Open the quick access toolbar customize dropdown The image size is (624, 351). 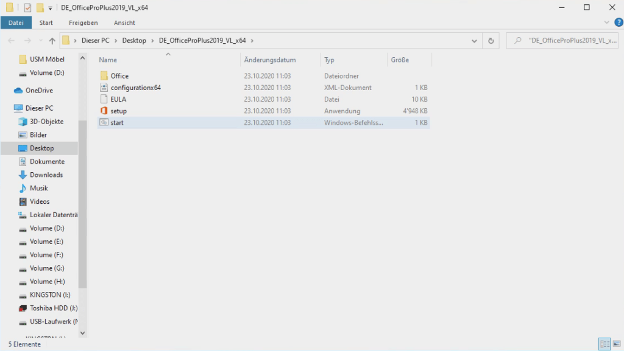(49, 8)
